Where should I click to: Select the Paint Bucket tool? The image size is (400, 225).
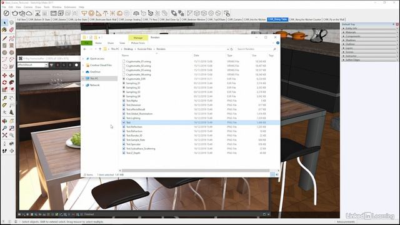pos(4,30)
